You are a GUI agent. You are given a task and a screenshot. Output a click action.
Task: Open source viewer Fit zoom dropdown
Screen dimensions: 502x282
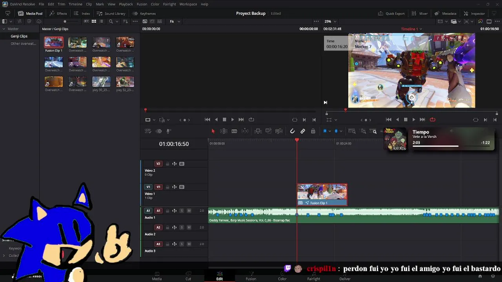[175, 22]
